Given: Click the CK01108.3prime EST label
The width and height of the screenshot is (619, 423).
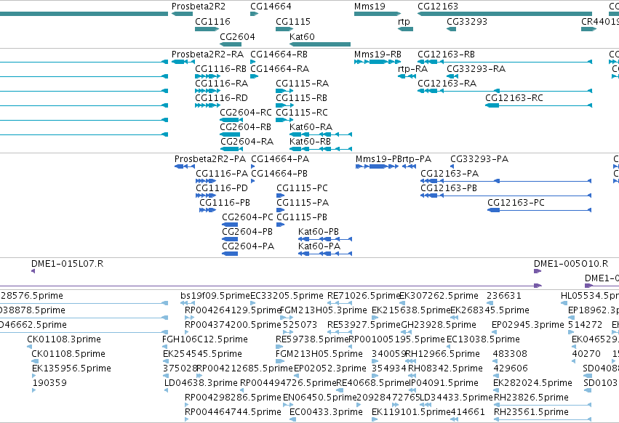Looking at the screenshot, I should pyautogui.click(x=64, y=339).
